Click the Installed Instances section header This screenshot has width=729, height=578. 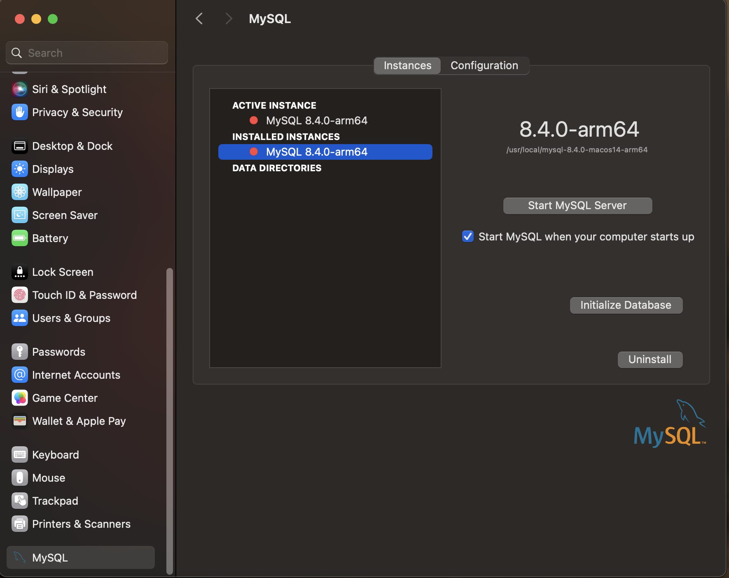click(x=286, y=137)
